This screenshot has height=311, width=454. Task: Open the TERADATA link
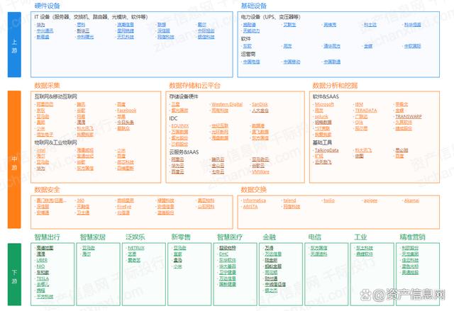coord(366,111)
